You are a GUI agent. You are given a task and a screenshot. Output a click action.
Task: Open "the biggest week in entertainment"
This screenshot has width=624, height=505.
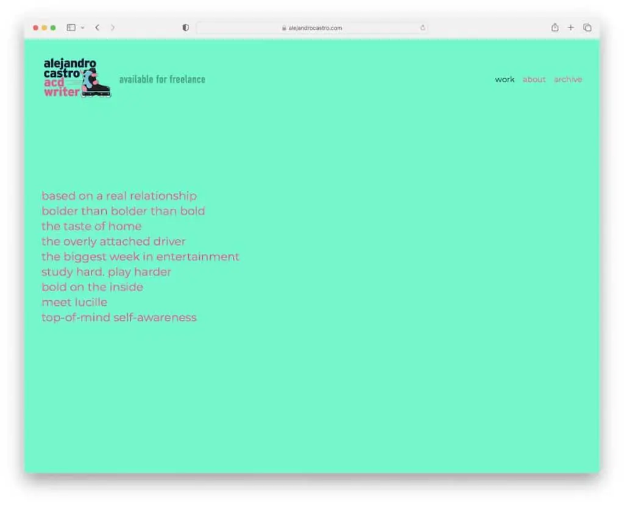coord(140,256)
